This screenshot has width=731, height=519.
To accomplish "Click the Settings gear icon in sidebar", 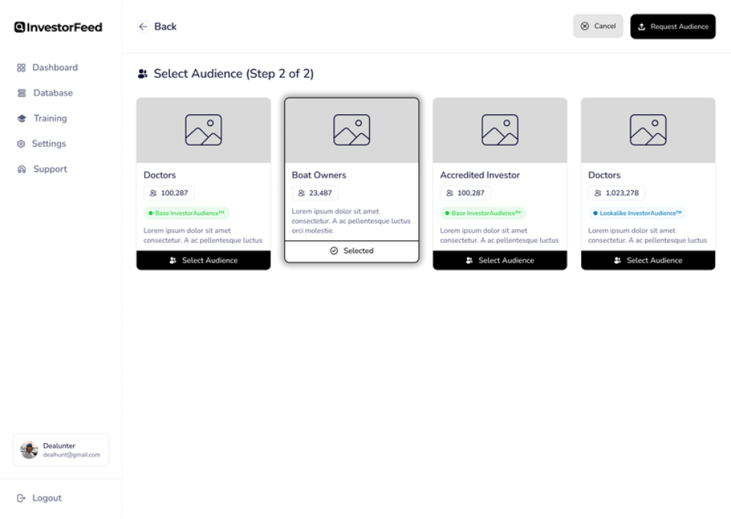I will [x=21, y=144].
